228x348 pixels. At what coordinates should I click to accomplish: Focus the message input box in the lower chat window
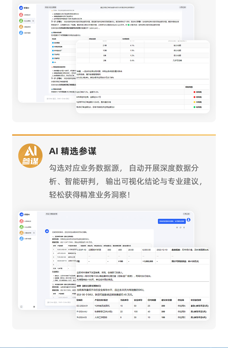61,302
